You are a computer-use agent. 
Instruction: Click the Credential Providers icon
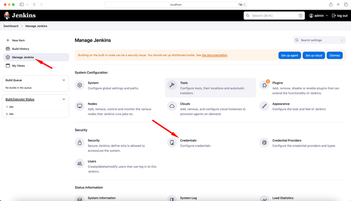(x=264, y=142)
